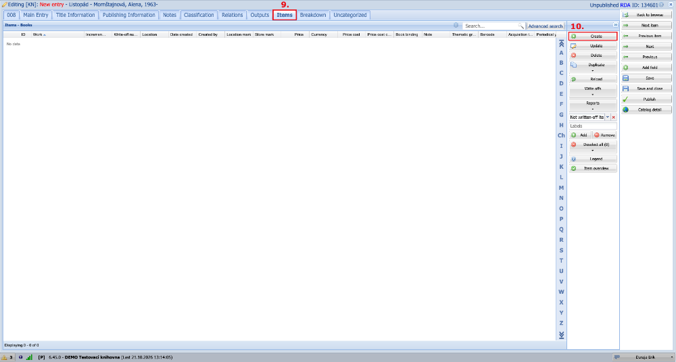The width and height of the screenshot is (676, 362).
Task: Go to Next item
Action: coord(646,26)
